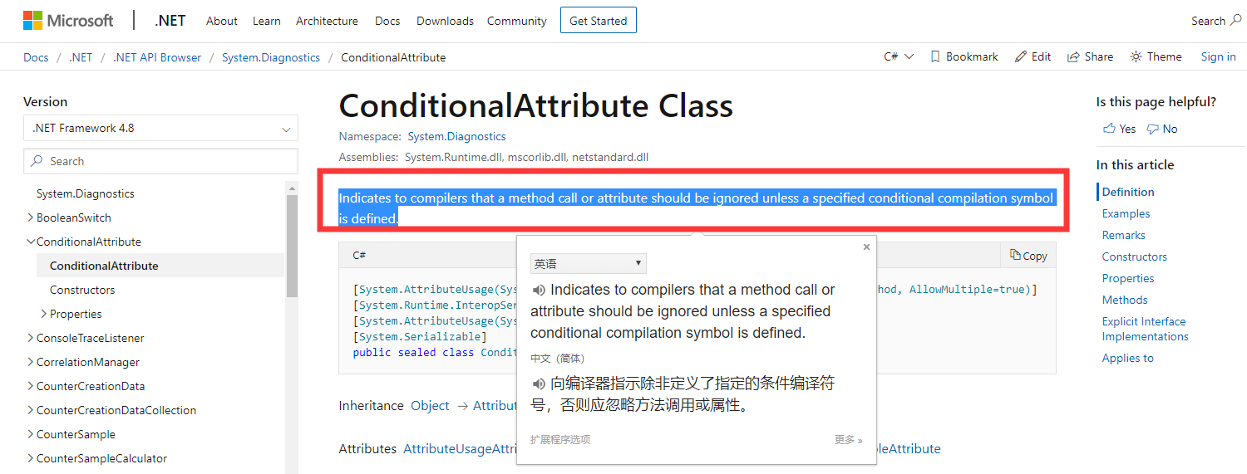The height and width of the screenshot is (474, 1247).
Task: Expand CorrelationManager tree node
Action: pyautogui.click(x=31, y=362)
